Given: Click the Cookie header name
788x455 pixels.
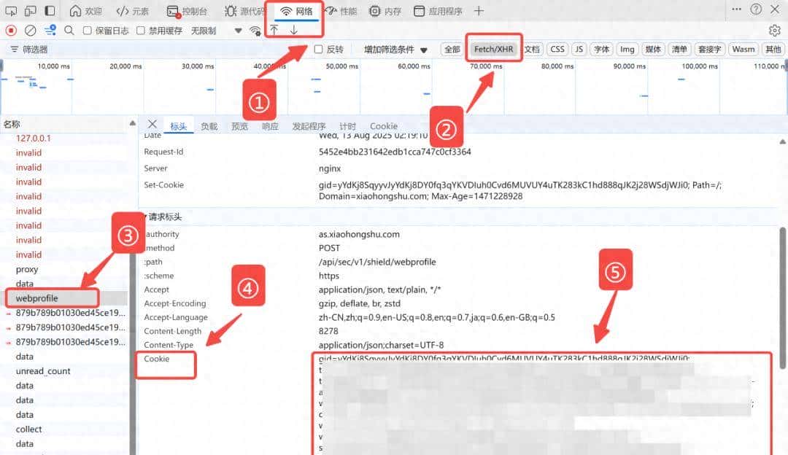Looking at the screenshot, I should coord(157,359).
